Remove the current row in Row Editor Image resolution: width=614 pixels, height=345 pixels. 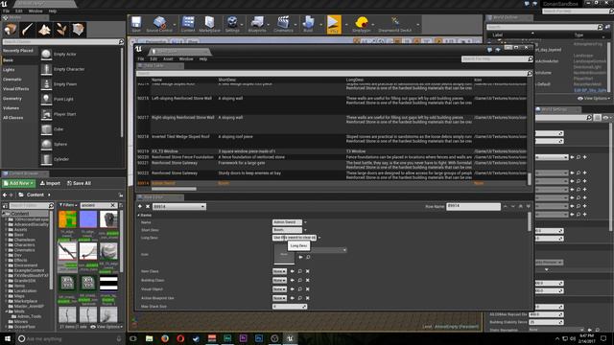(x=148, y=207)
